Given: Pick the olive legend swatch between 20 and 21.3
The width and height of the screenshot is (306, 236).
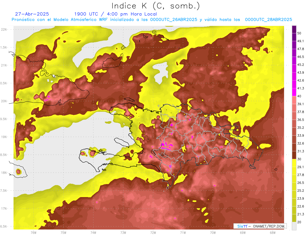Looking at the screenshot, I should point(294,218).
